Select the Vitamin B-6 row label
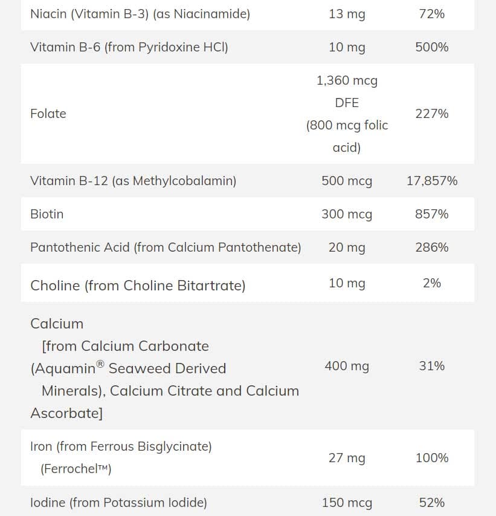The image size is (496, 516). click(x=129, y=47)
